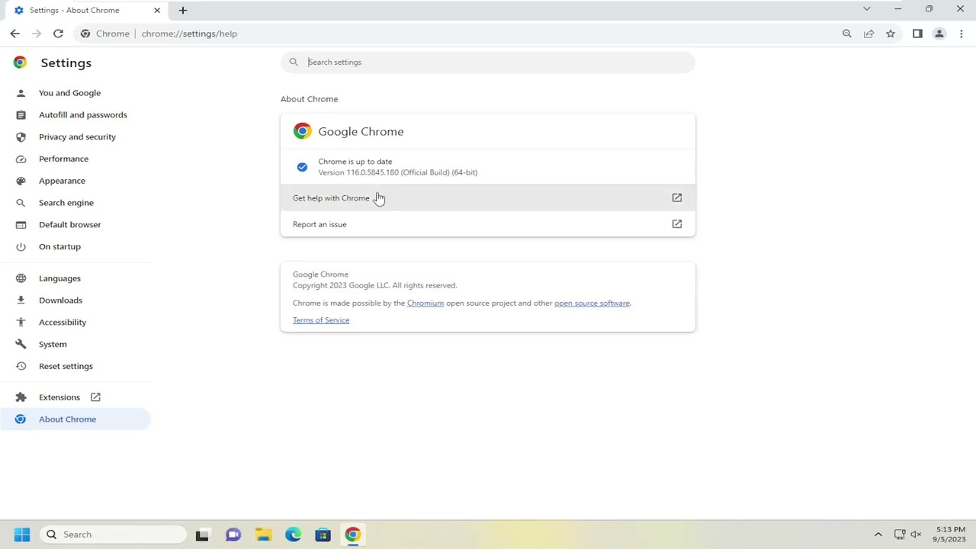Go back using the browser back arrow
976x549 pixels.
coord(14,34)
